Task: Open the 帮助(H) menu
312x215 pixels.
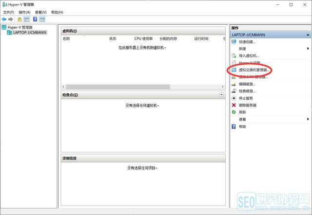Action: pyautogui.click(x=57, y=12)
